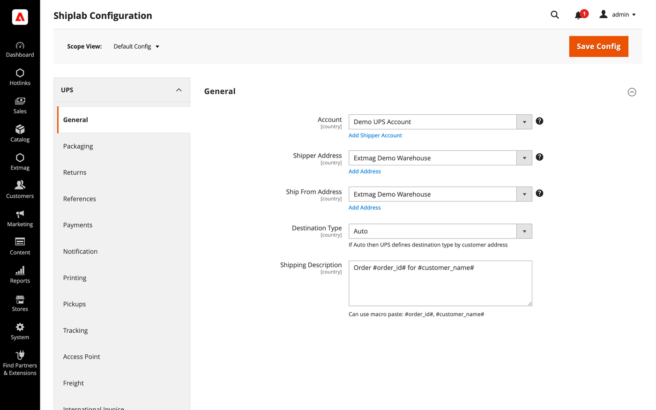This screenshot has height=410, width=656.
Task: Click the Save Config button
Action: click(x=598, y=46)
